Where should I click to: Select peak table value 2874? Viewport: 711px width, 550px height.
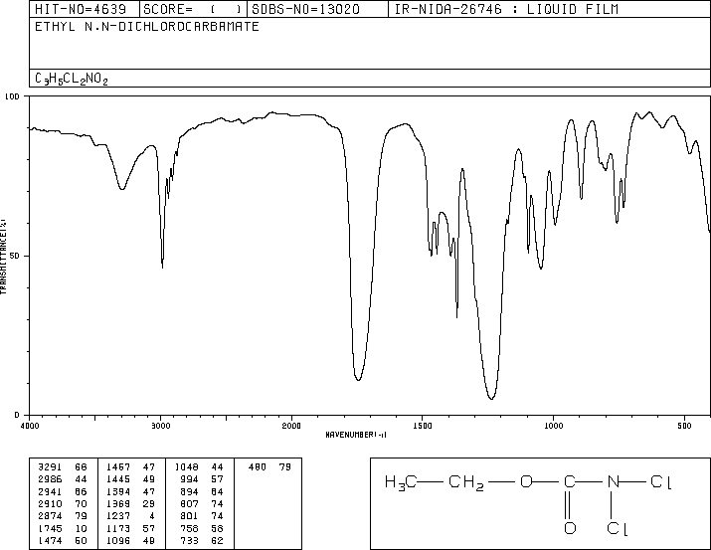(50, 516)
